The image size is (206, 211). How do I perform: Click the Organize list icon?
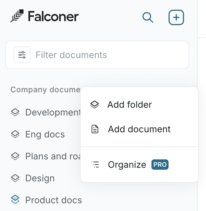point(95,165)
